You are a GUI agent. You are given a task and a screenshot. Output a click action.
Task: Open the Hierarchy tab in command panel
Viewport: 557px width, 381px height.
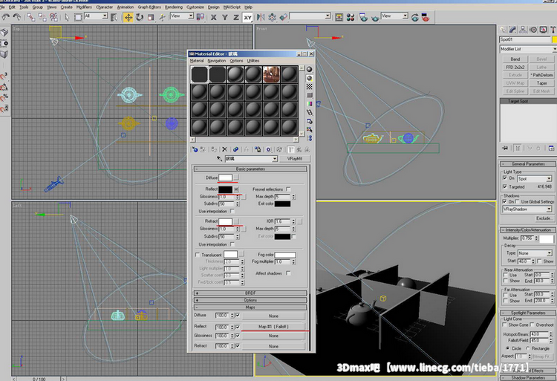click(523, 30)
